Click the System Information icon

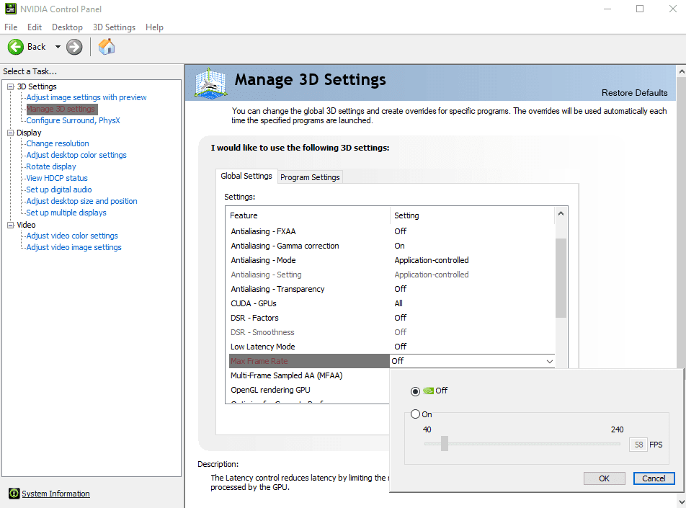coord(14,494)
